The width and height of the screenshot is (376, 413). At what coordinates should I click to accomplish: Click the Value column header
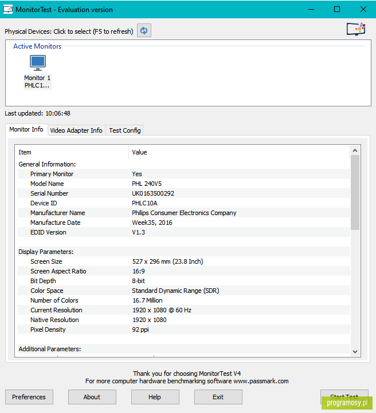(x=240, y=152)
